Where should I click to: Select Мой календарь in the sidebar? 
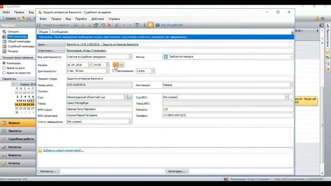coord(17,37)
